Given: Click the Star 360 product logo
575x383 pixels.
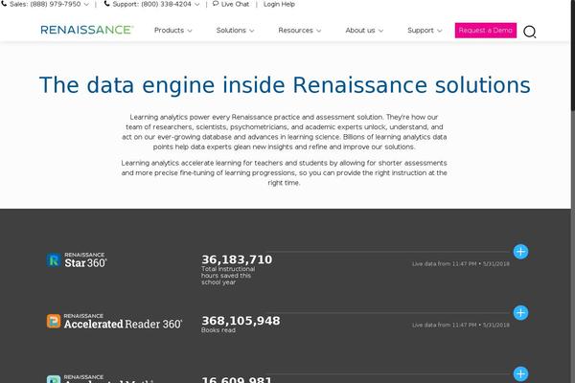Looking at the screenshot, I should [77, 260].
